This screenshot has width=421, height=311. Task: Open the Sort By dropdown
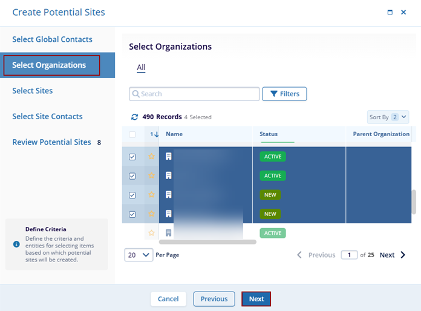coord(388,117)
